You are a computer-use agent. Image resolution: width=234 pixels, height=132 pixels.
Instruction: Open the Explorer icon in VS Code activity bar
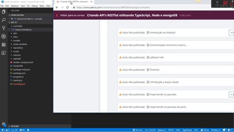(x=4, y=12)
